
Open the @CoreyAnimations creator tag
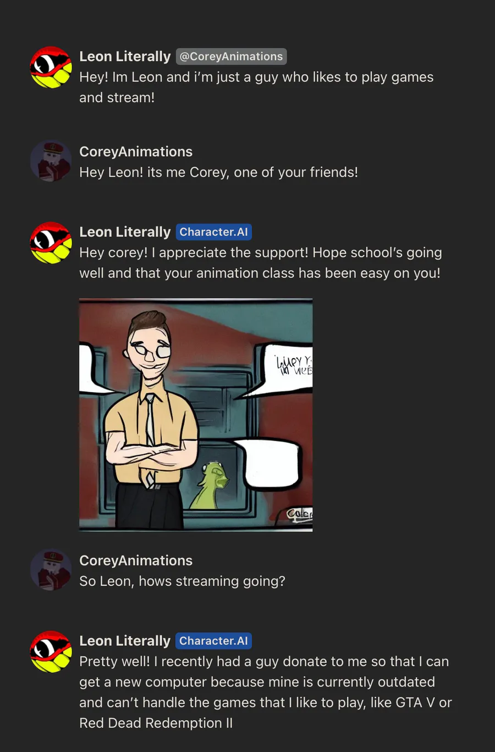coord(231,57)
